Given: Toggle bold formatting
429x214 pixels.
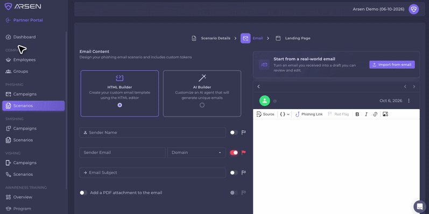Looking at the screenshot, I should (357, 114).
